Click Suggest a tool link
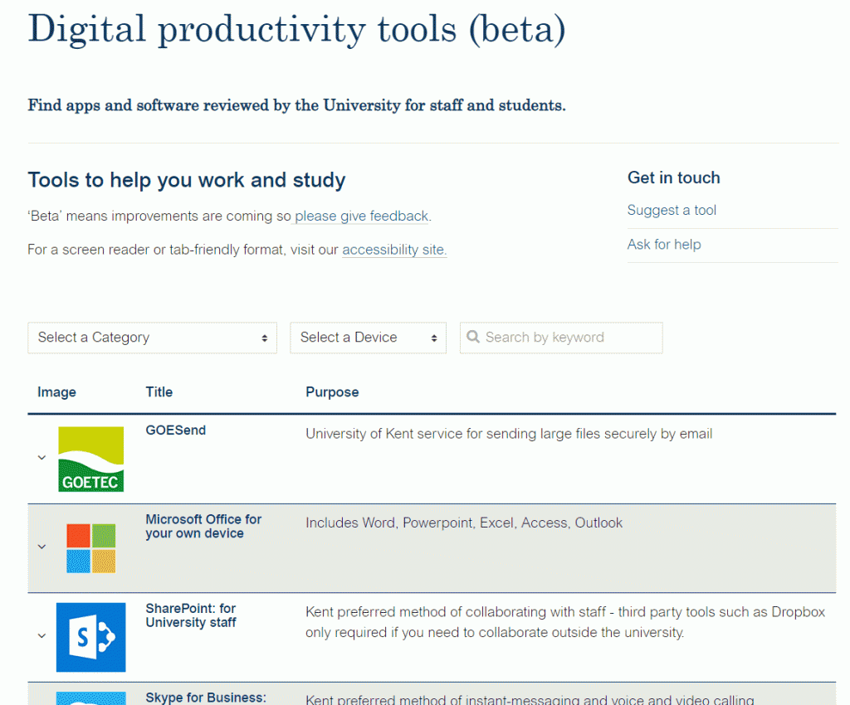The width and height of the screenshot is (850, 705). click(672, 211)
